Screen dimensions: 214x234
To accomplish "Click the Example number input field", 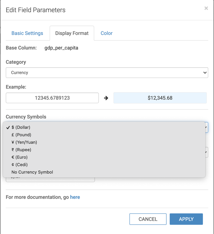I will pyautogui.click(x=52, y=98).
